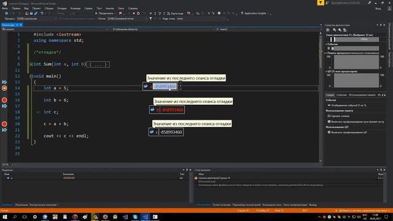Switch to the Вывод tab
The height and width of the screenshot is (221, 393).
[313, 204]
